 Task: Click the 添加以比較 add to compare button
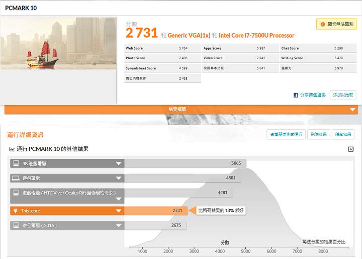click(x=343, y=95)
